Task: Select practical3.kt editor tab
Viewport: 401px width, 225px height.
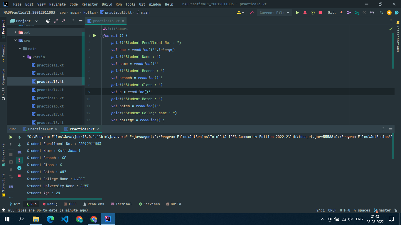Action: tap(106, 21)
